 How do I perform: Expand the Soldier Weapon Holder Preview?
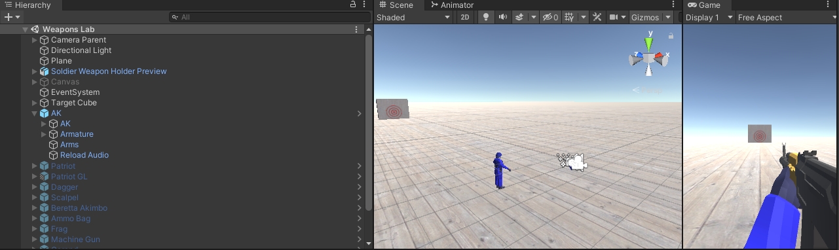tap(35, 71)
